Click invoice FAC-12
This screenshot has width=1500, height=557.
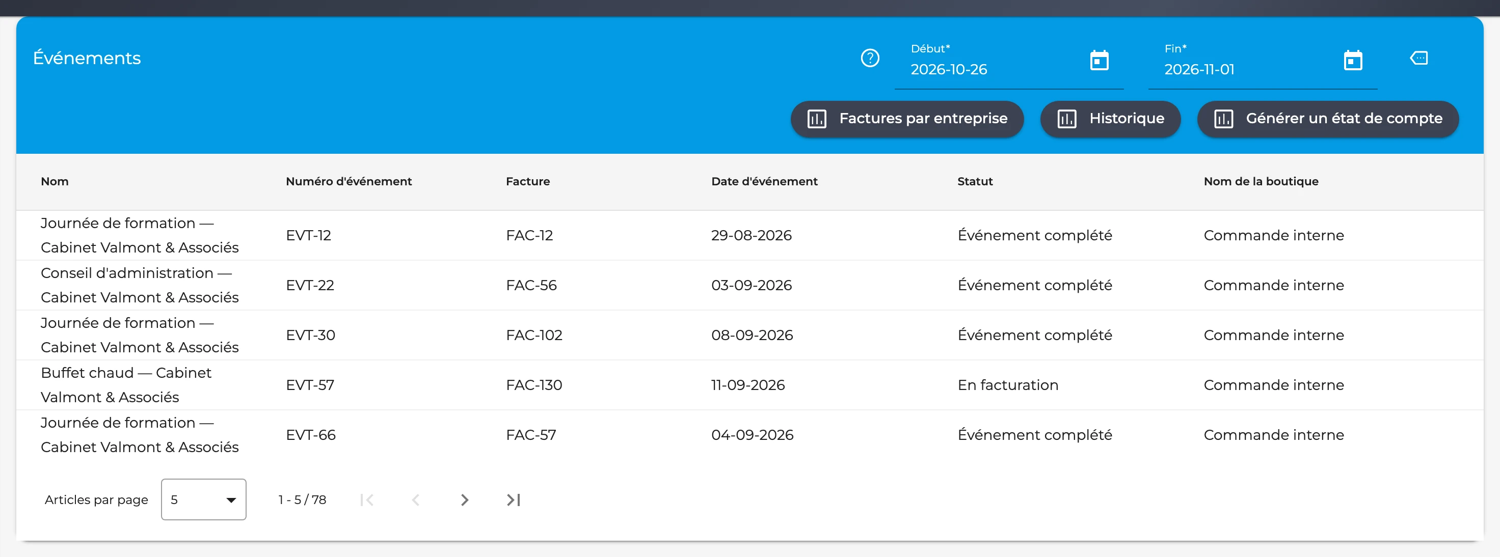(x=529, y=236)
